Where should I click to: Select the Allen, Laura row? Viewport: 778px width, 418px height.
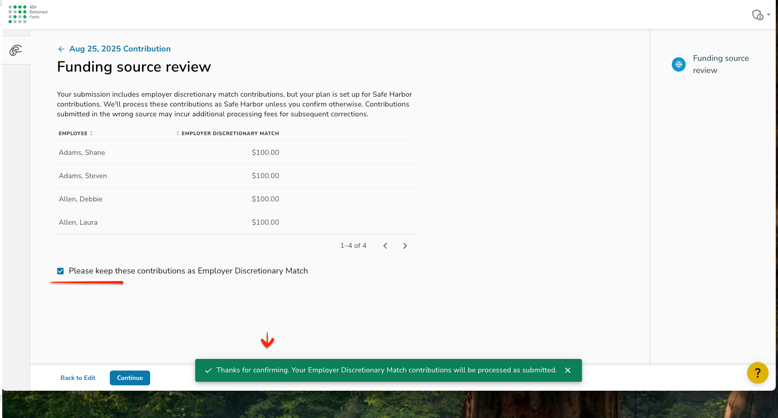point(236,222)
